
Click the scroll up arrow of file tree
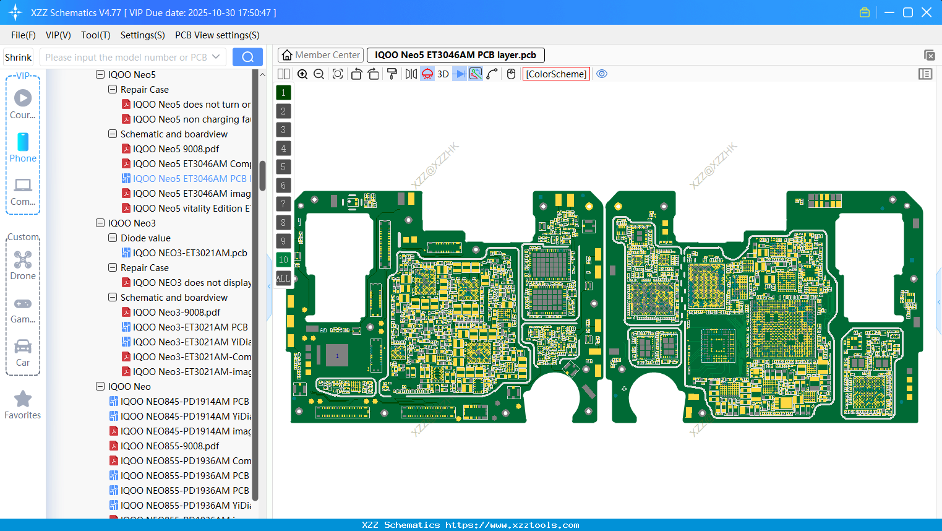pos(262,75)
